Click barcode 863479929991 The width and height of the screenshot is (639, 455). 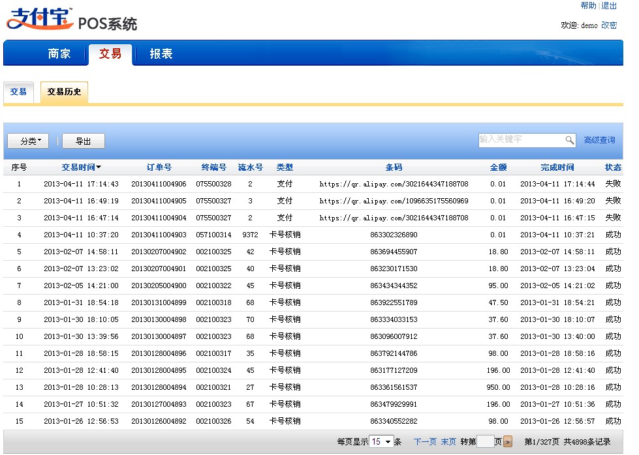point(394,405)
